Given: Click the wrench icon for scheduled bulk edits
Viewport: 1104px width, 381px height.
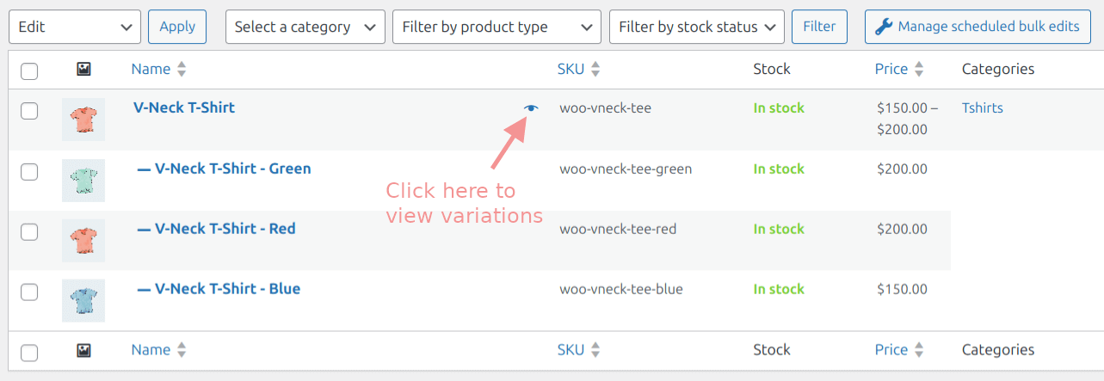Looking at the screenshot, I should (x=884, y=27).
